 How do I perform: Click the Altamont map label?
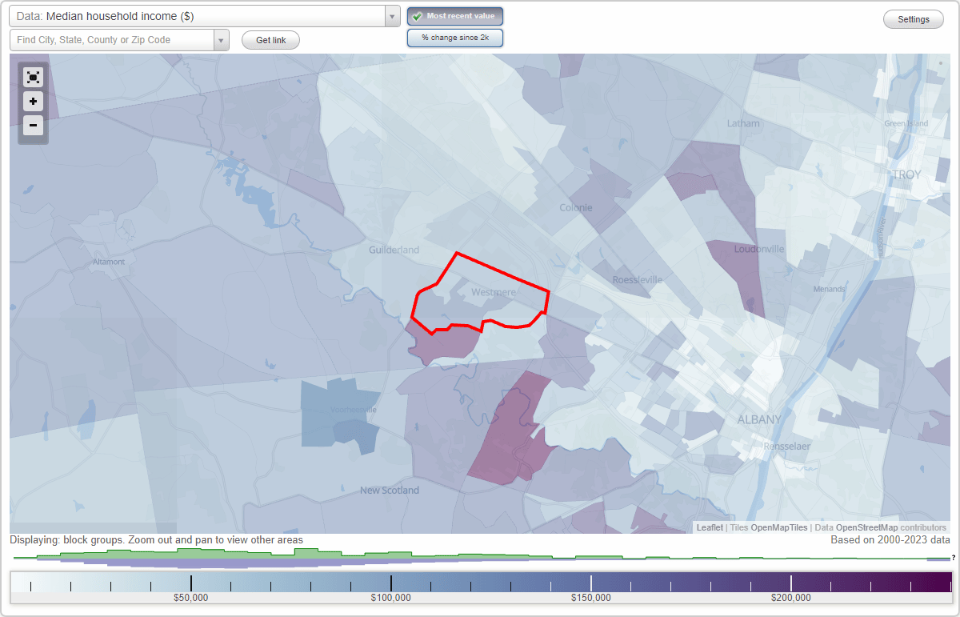pos(109,262)
